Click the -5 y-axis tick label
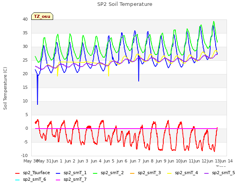The height and width of the screenshot is (187, 250). click(x=26, y=142)
